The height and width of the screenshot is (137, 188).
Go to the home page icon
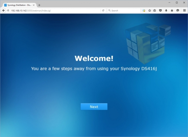tap(172, 11)
